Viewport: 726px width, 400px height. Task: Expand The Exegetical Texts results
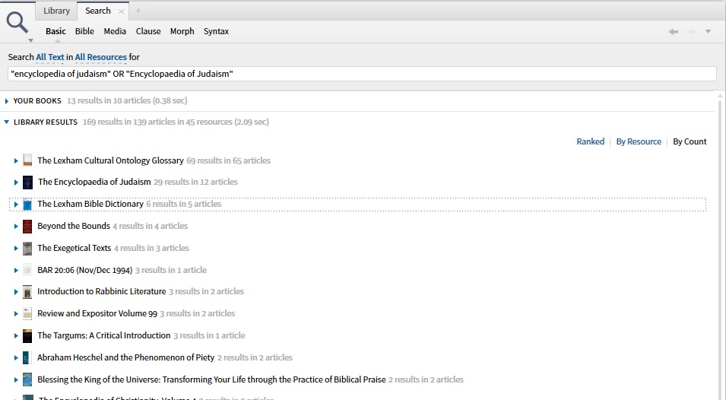pos(16,248)
